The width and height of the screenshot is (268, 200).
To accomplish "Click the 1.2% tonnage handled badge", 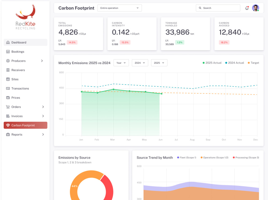I will 180,42.
